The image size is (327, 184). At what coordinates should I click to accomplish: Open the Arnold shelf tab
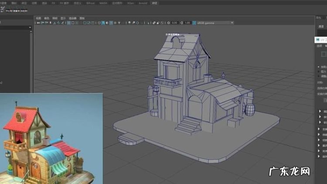pyautogui.click(x=143, y=3)
